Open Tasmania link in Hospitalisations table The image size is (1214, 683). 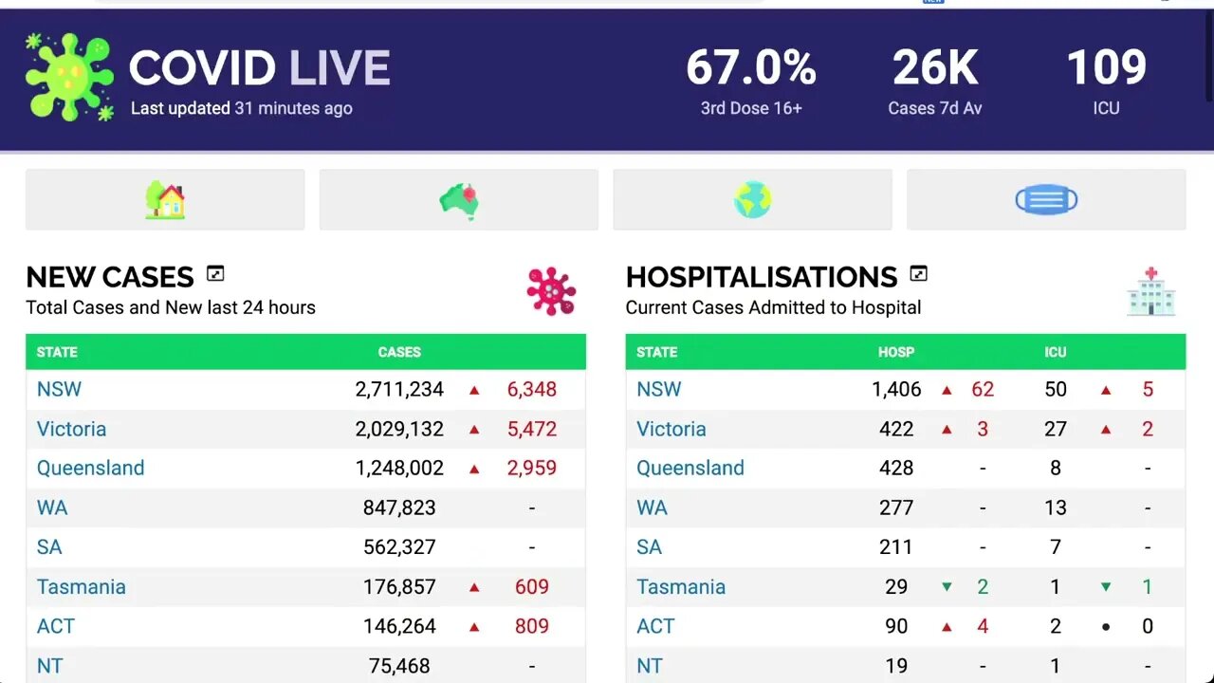pyautogui.click(x=680, y=586)
